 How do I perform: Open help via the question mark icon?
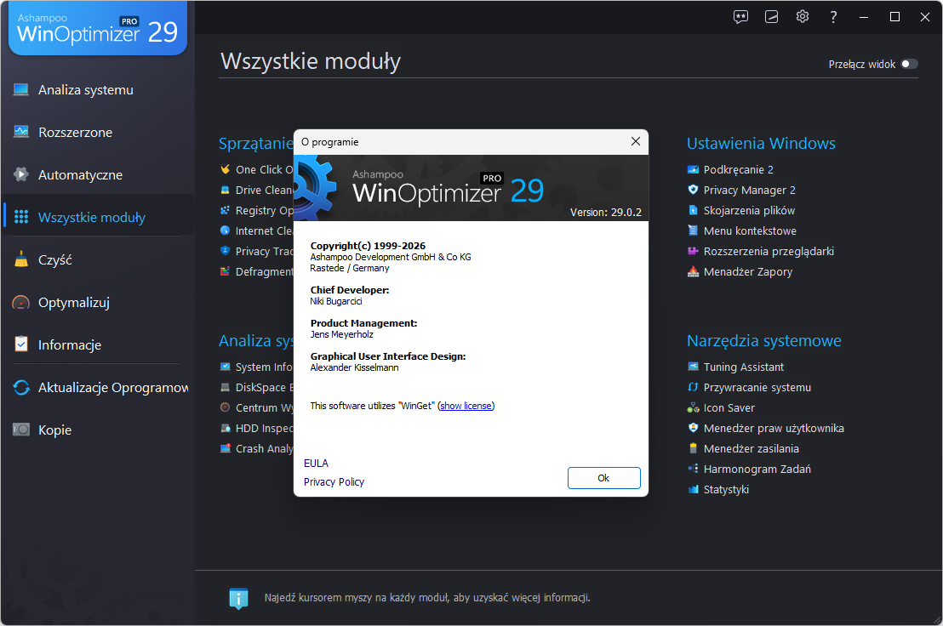833,17
